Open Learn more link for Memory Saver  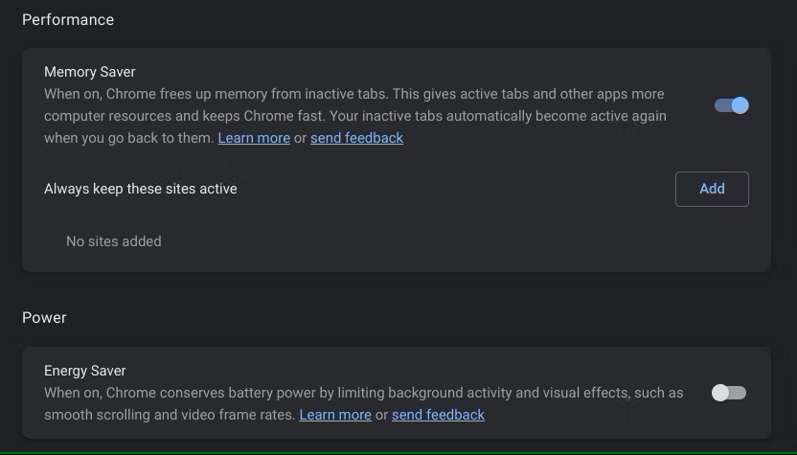pyautogui.click(x=254, y=138)
